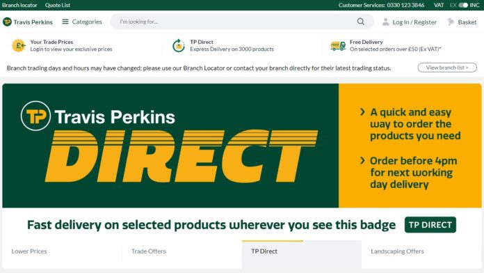The height and width of the screenshot is (273, 484).
Task: Open the Basket cart icon
Action: point(451,22)
